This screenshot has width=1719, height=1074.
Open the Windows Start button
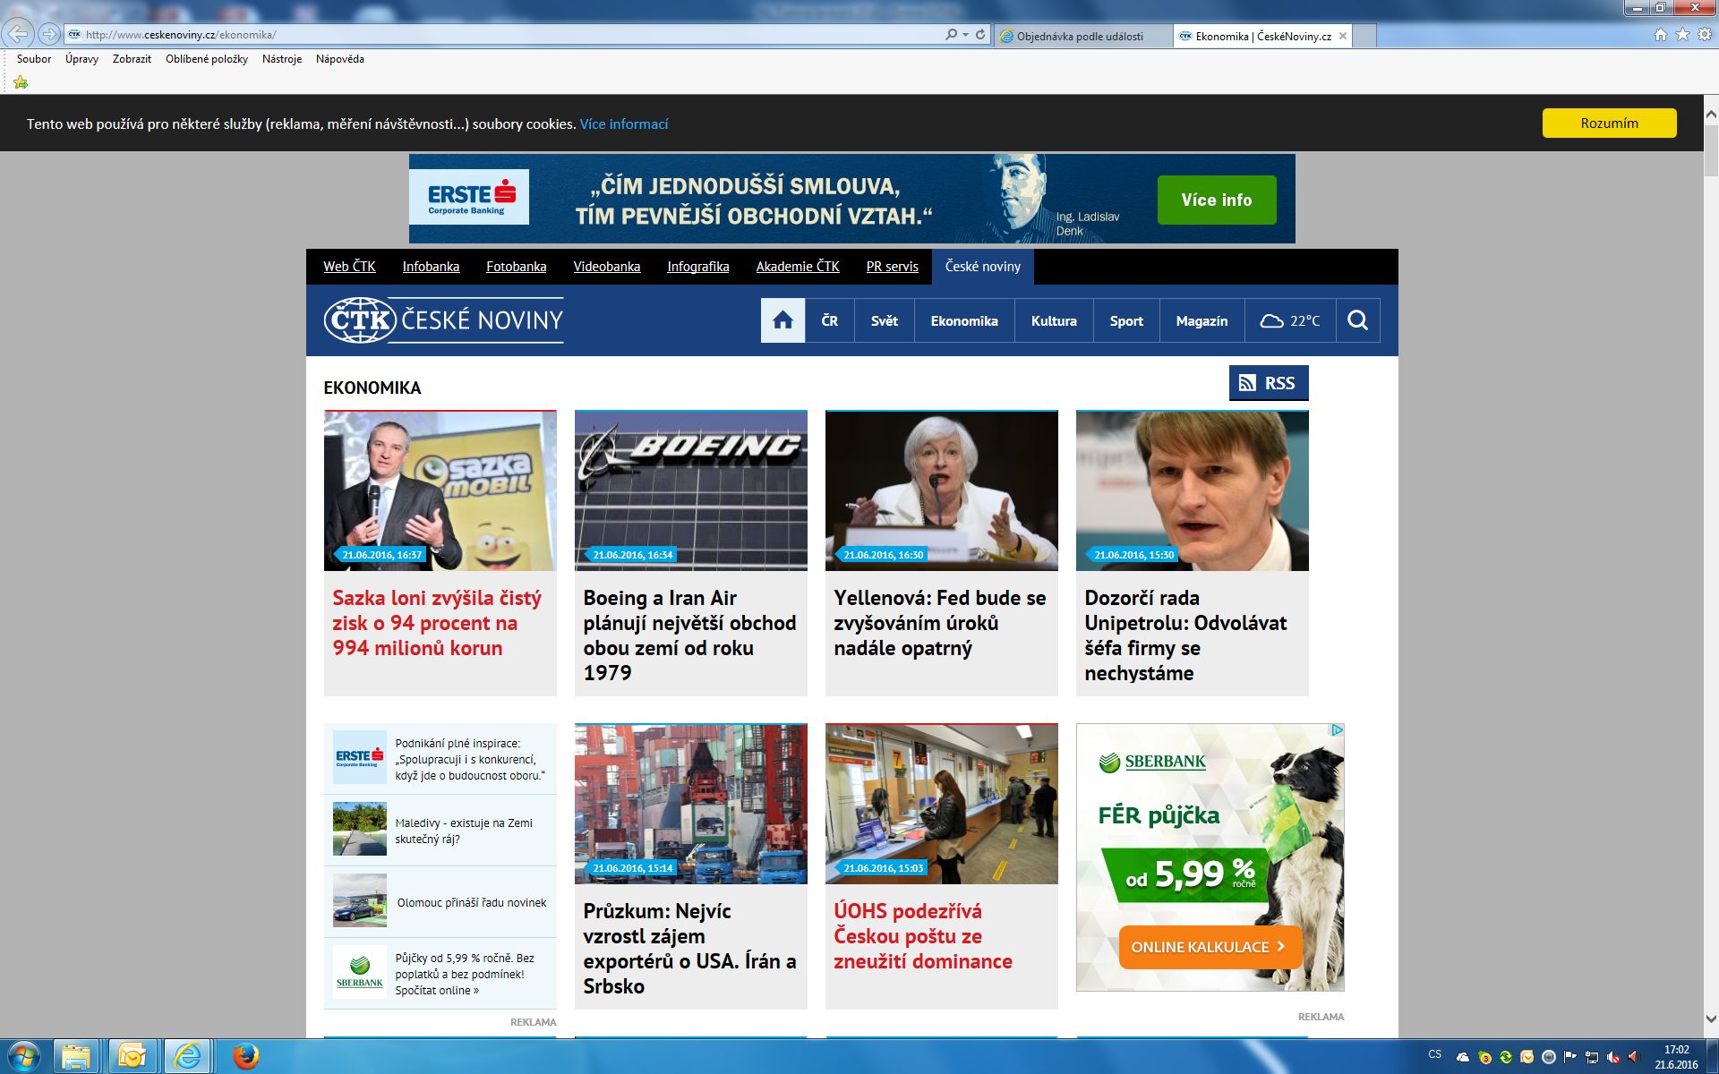pyautogui.click(x=23, y=1056)
